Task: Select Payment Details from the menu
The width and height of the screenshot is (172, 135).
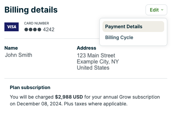Action: 133,27
